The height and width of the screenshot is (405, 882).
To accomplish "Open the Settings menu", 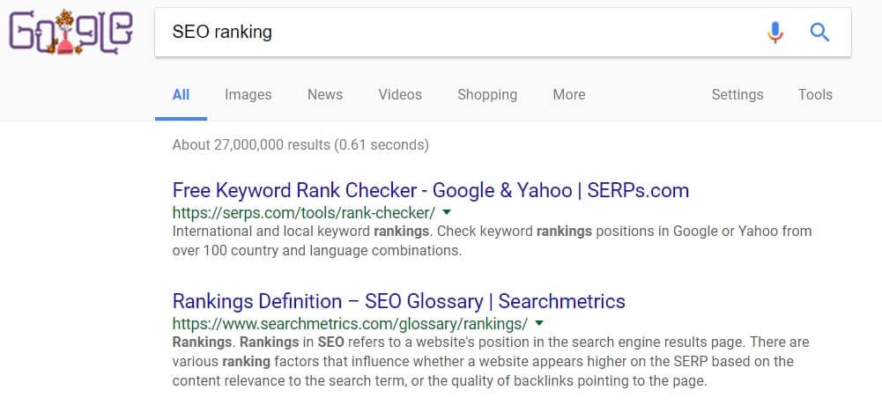I will point(737,95).
